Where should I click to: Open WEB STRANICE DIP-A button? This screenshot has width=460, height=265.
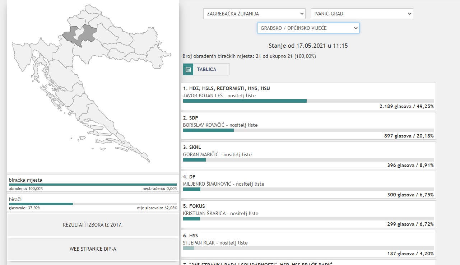coord(93,249)
